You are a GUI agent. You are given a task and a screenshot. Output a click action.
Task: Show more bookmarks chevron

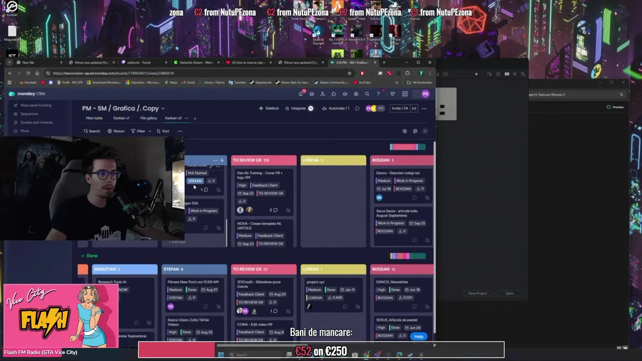pos(397,83)
